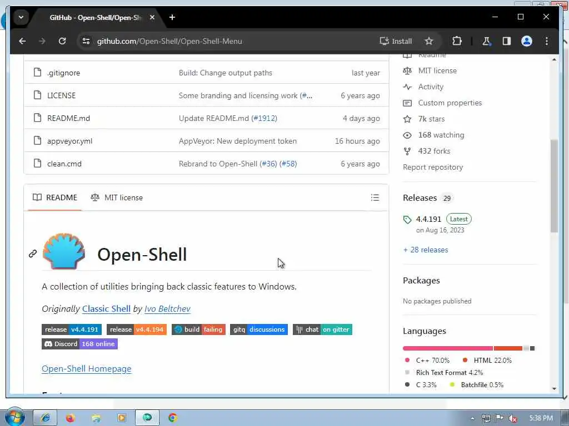Click the Discord 168 online badge
The height and width of the screenshot is (426, 569).
coord(79,344)
